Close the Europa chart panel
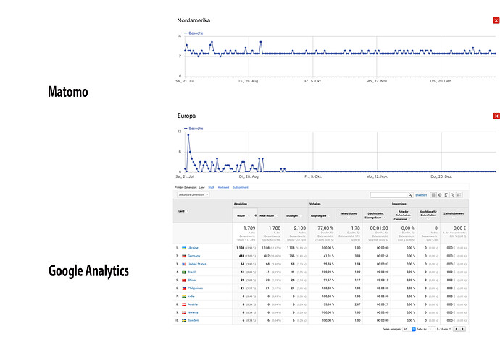This screenshot has width=500, height=352. (x=496, y=116)
